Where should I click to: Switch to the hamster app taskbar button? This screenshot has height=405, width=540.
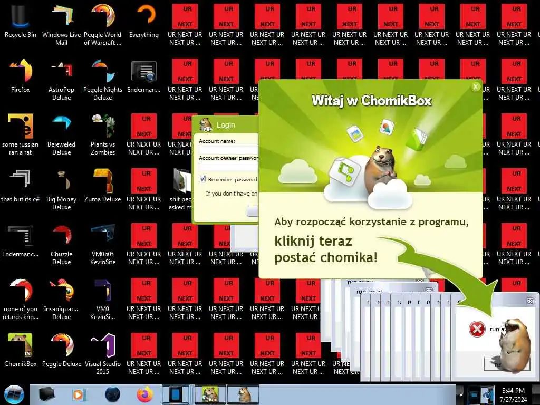tap(243, 394)
